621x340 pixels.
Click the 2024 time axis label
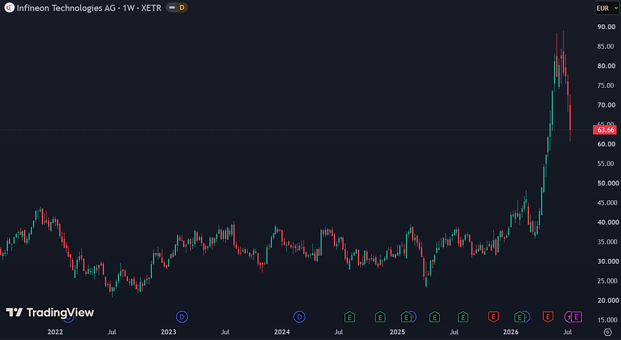[x=282, y=332]
